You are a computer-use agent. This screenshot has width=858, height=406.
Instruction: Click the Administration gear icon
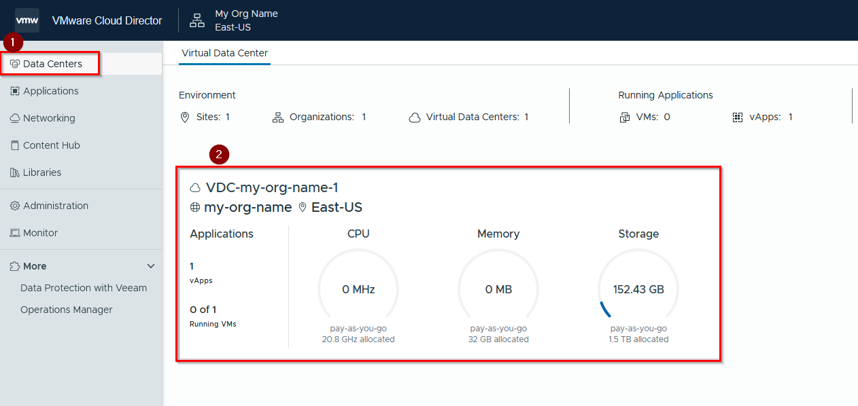pos(15,206)
